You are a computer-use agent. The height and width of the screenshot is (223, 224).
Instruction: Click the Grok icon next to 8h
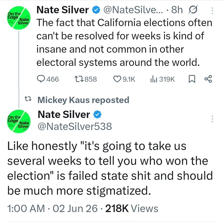tap(193, 10)
